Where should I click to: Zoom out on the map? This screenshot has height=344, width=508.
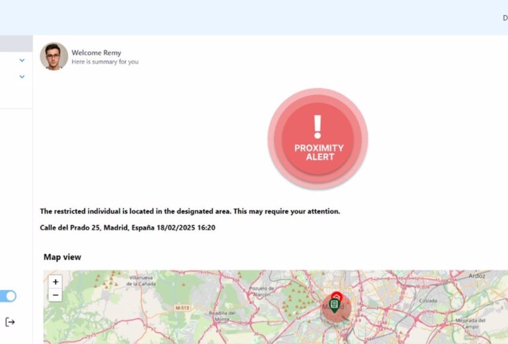tap(55, 295)
